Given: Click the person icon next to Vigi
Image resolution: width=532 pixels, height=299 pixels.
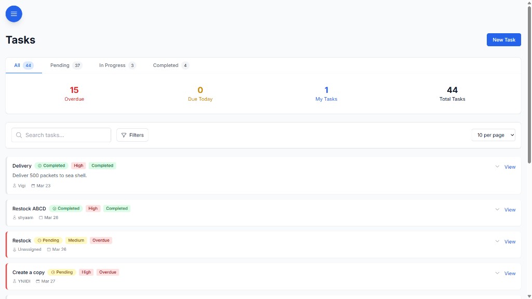Looking at the screenshot, I should [x=15, y=186].
